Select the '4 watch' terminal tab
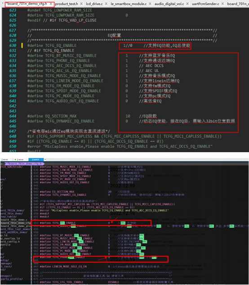This screenshot has width=249, height=285. pyautogui.click(x=36, y=159)
